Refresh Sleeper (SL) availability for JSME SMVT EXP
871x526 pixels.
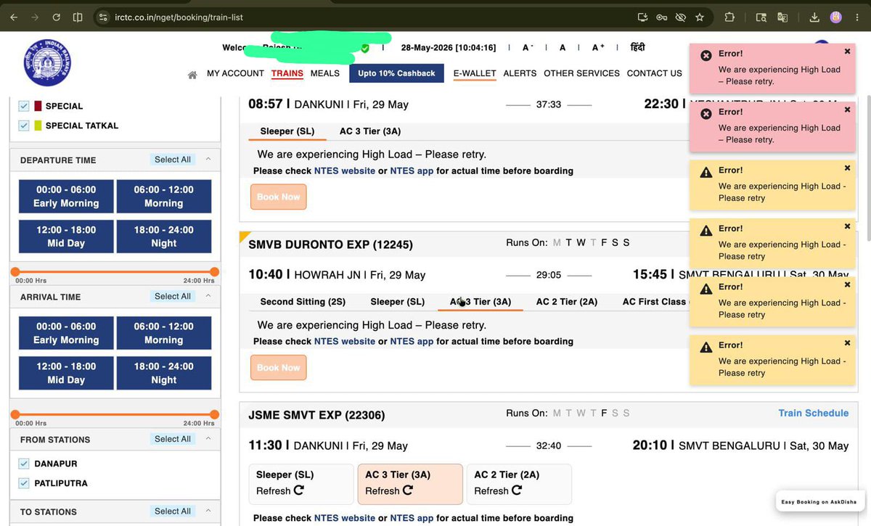pyautogui.click(x=298, y=491)
